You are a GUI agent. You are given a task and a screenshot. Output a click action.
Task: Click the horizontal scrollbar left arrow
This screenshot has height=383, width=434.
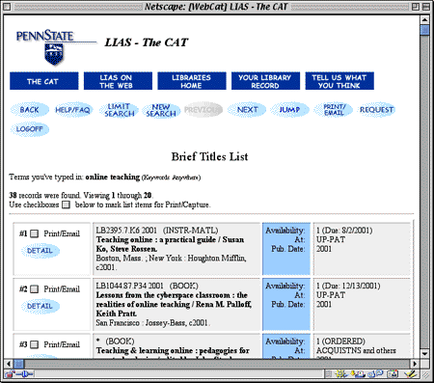9,364
